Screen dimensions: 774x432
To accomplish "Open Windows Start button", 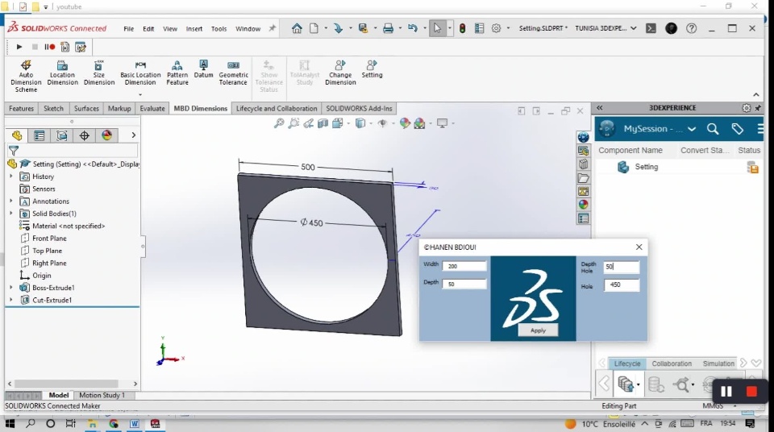I will pyautogui.click(x=10, y=424).
